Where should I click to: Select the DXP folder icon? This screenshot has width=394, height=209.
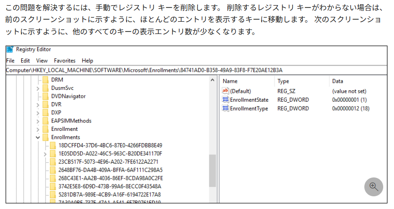pos(46,113)
